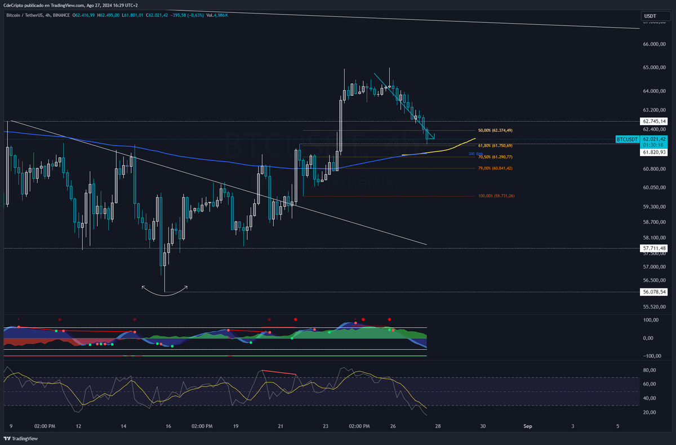Click the 62.745,14 horizontal line price label
Image resolution: width=676 pixels, height=445 pixels.
(x=654, y=121)
